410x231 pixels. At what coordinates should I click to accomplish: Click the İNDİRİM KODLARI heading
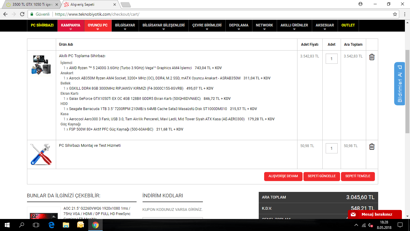click(x=163, y=196)
